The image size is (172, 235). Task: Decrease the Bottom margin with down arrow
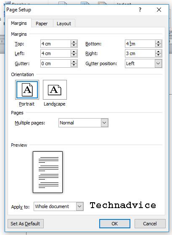pyautogui.click(x=159, y=45)
